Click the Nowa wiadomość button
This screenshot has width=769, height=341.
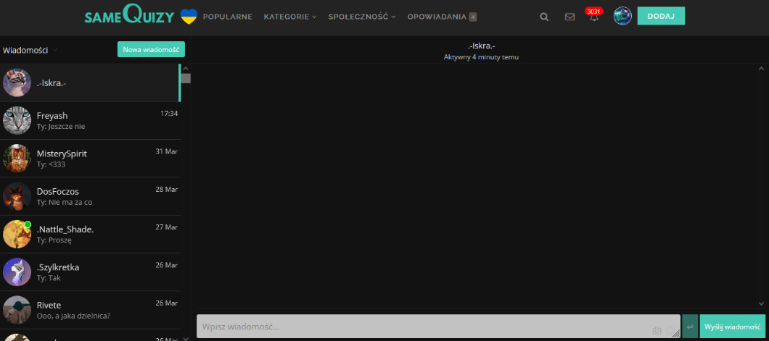point(151,49)
